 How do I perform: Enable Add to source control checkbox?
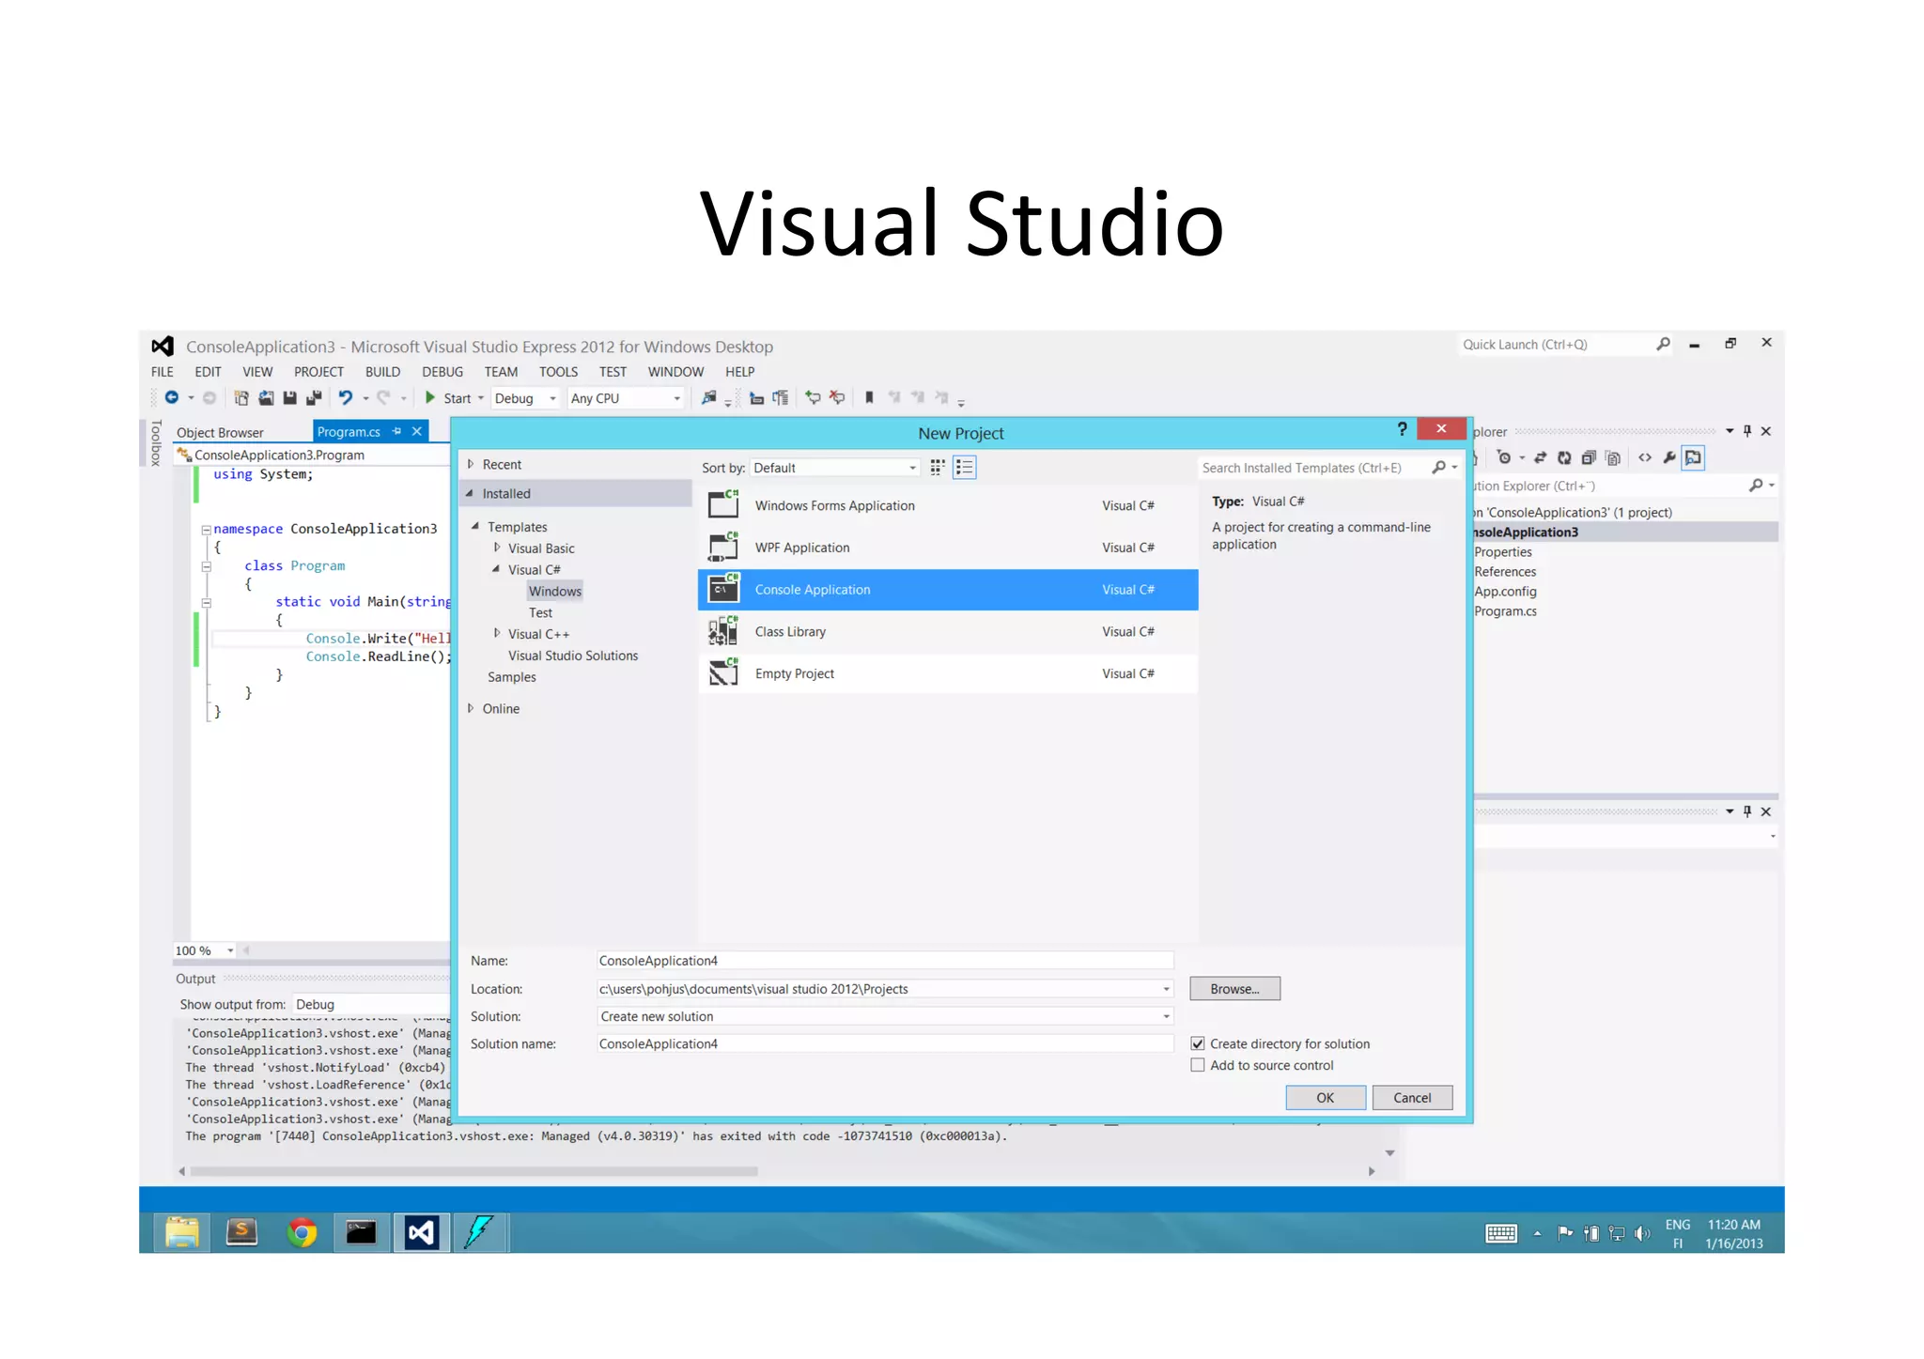(1198, 1065)
